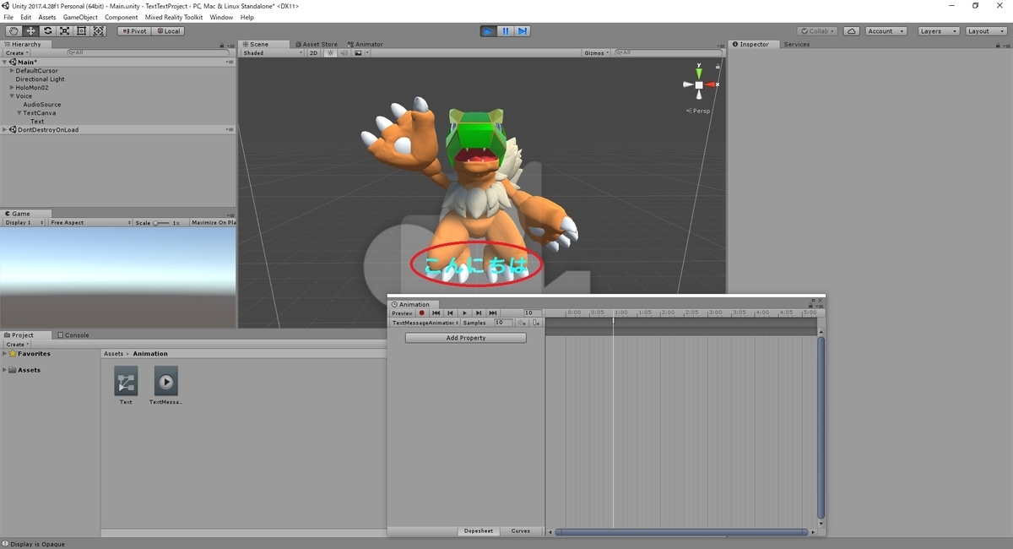Viewport: 1013px width, 549px height.
Task: Open the Layers dropdown
Action: [x=938, y=31]
